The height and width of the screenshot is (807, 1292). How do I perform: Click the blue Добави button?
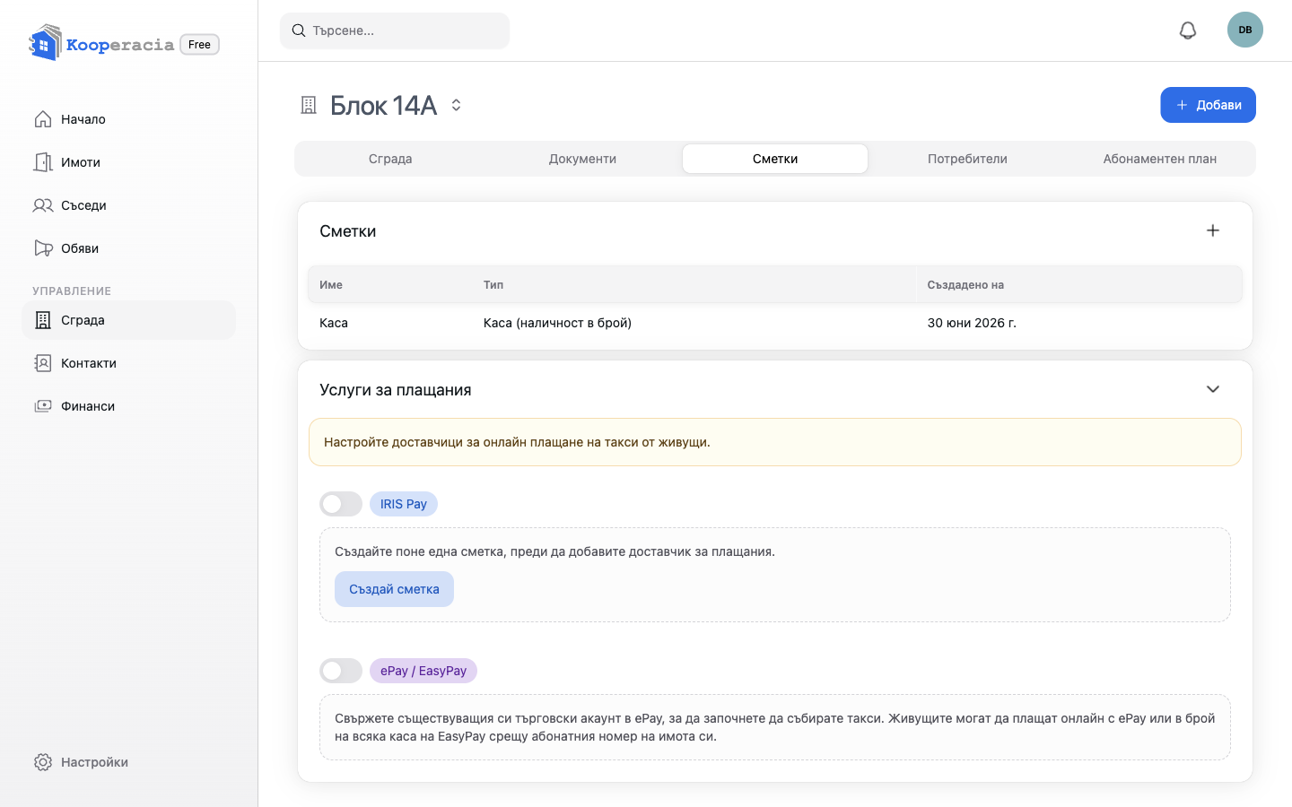click(1208, 105)
